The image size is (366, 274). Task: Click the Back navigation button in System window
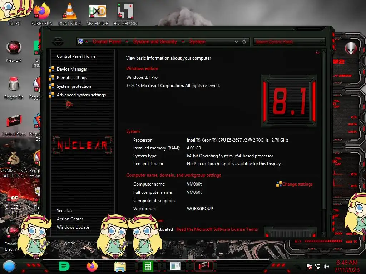click(x=58, y=42)
